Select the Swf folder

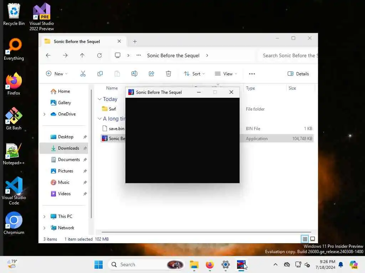pos(112,109)
